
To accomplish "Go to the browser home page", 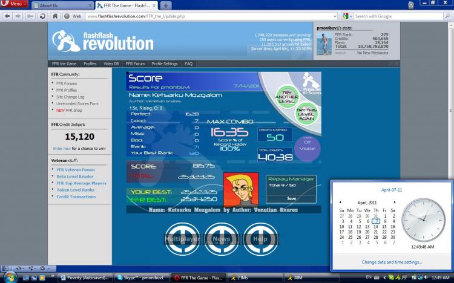I will click(x=55, y=16).
